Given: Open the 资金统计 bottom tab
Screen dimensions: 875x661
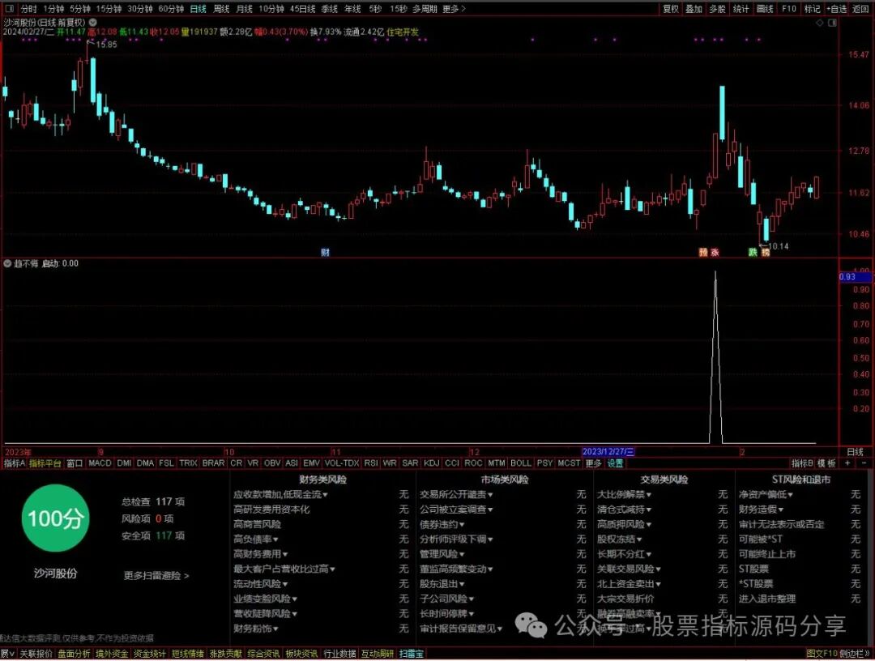Looking at the screenshot, I should click(x=150, y=653).
